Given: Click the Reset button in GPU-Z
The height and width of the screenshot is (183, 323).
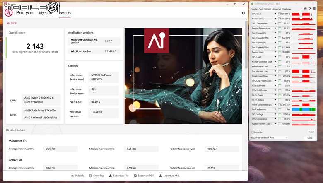Looking at the screenshot, I should point(311,132).
